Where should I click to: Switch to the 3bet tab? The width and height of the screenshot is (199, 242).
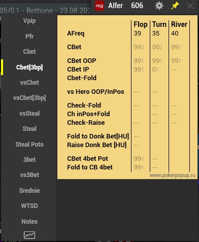(x=29, y=160)
